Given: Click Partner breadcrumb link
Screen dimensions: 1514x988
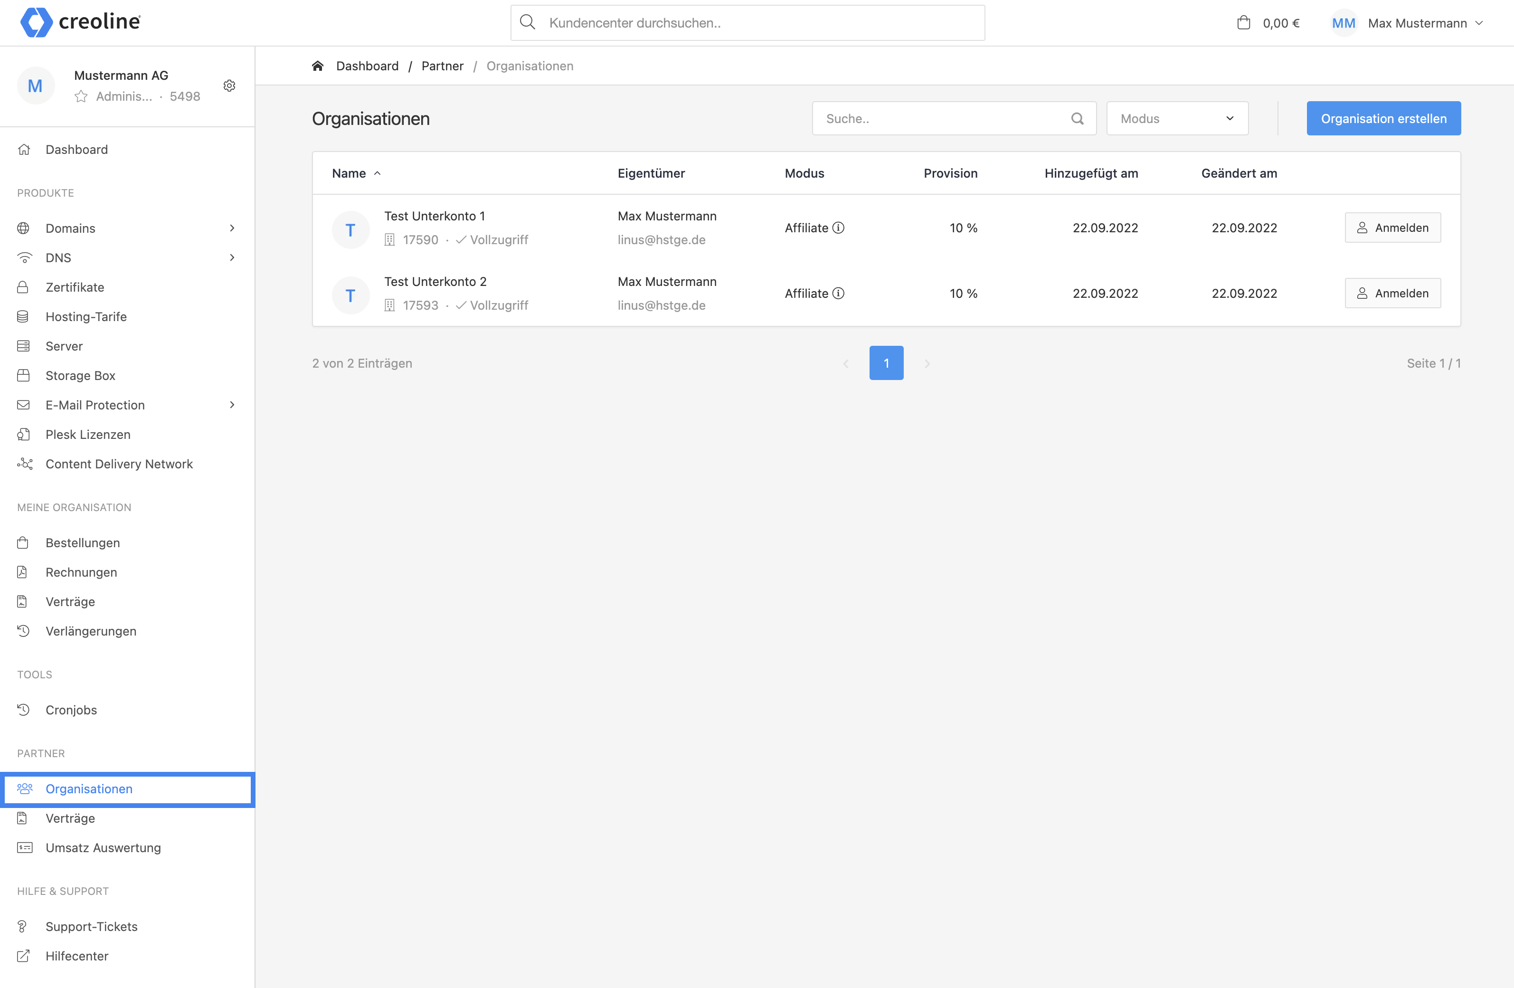Looking at the screenshot, I should coord(442,66).
